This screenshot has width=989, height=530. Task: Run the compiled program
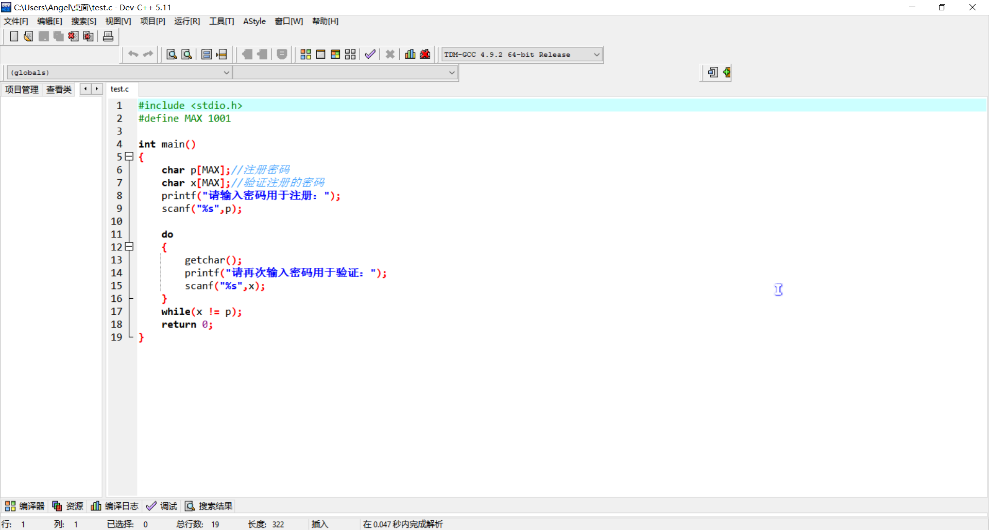click(320, 54)
